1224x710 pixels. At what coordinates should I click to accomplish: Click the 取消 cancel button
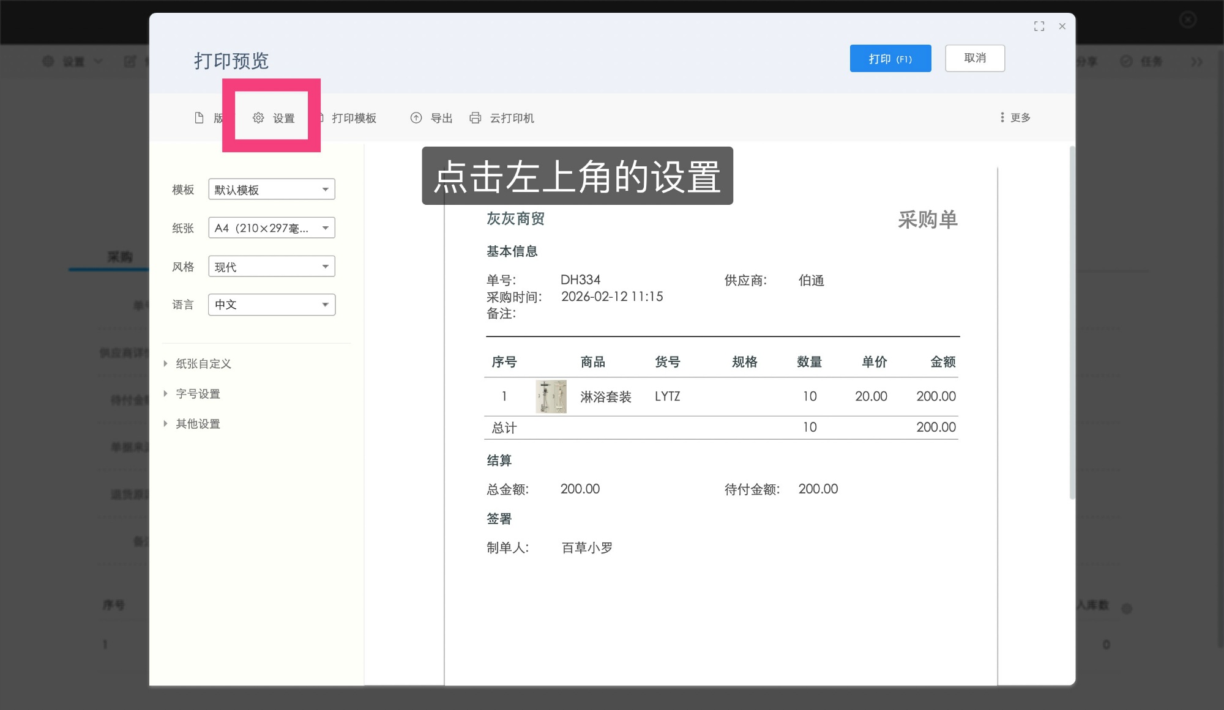tap(974, 58)
